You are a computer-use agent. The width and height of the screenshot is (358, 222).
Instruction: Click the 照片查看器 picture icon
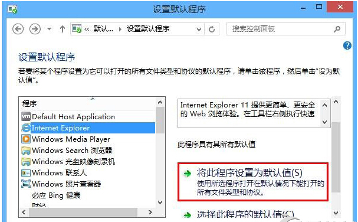26,184
